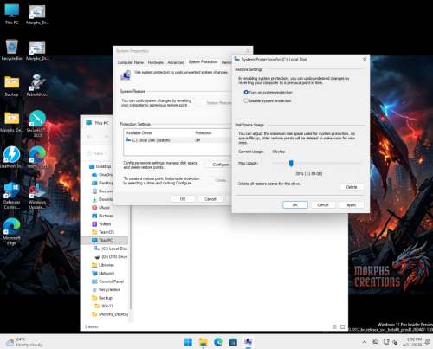433x349 pixels.
Task: Switch to the Hardware tab
Action: click(156, 62)
